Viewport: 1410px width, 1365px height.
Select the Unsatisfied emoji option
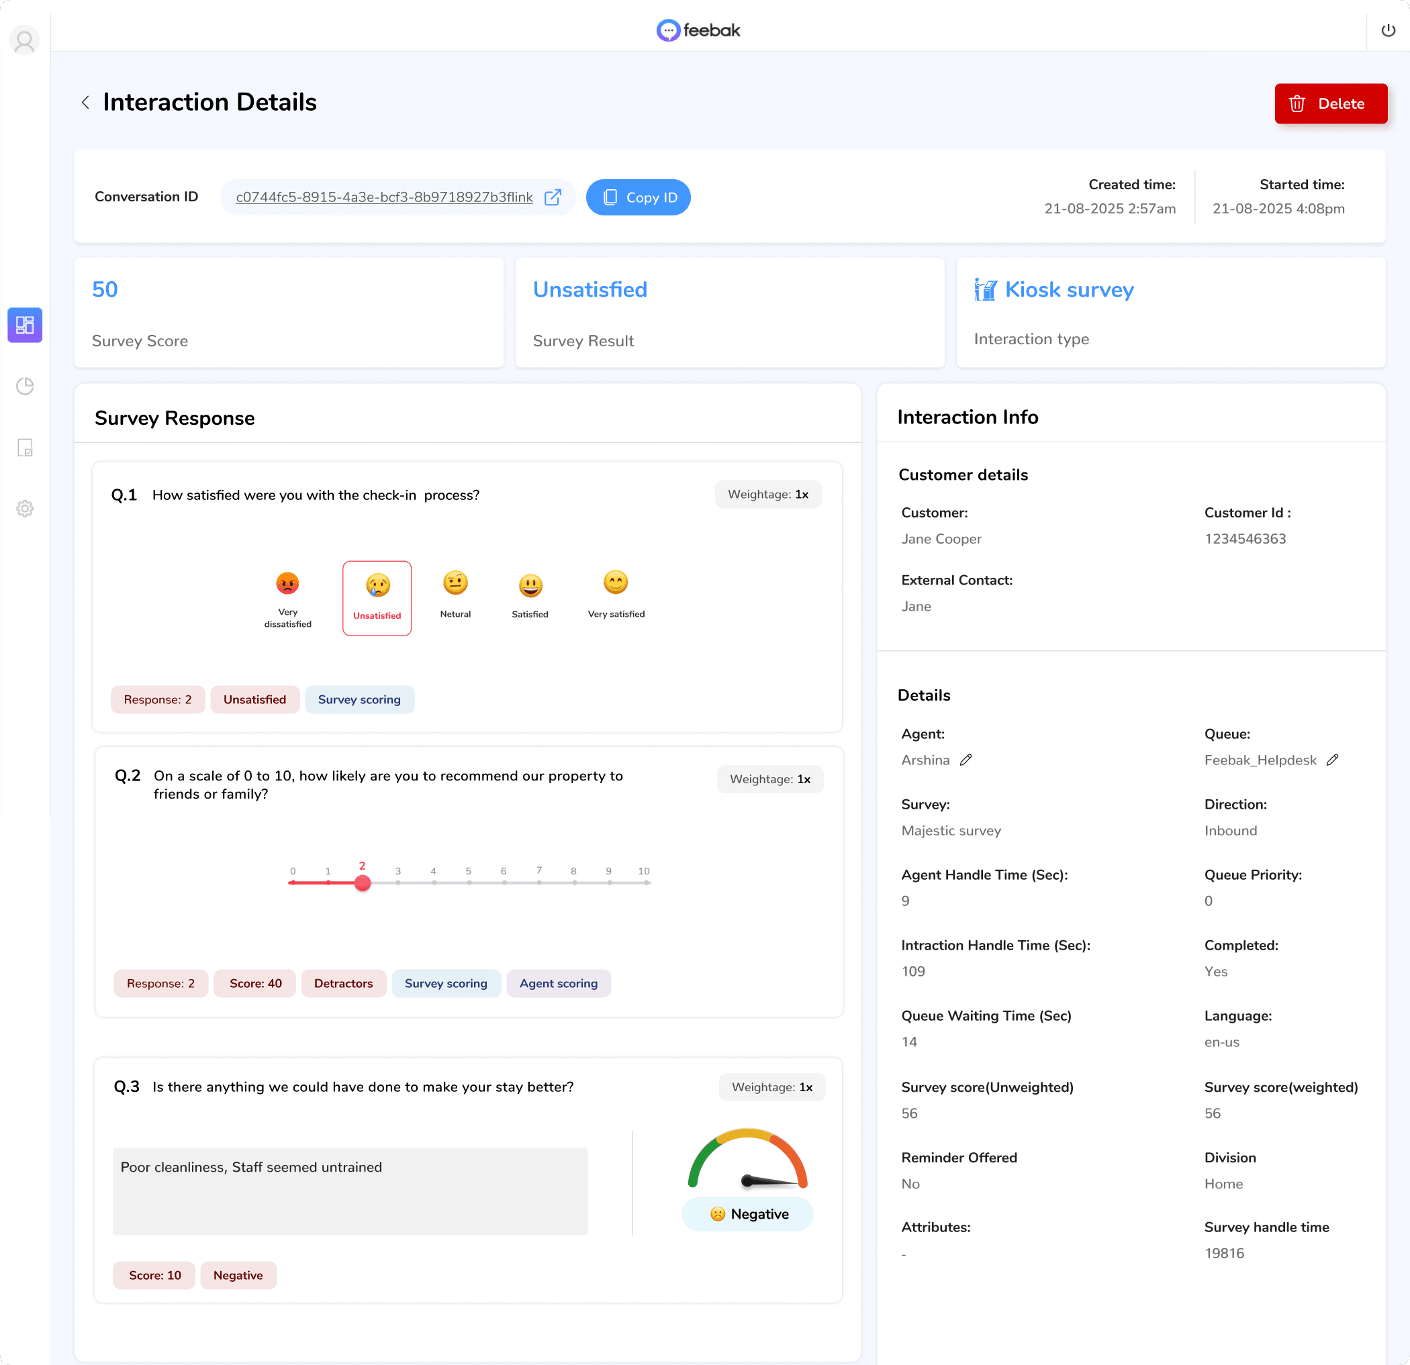click(377, 599)
